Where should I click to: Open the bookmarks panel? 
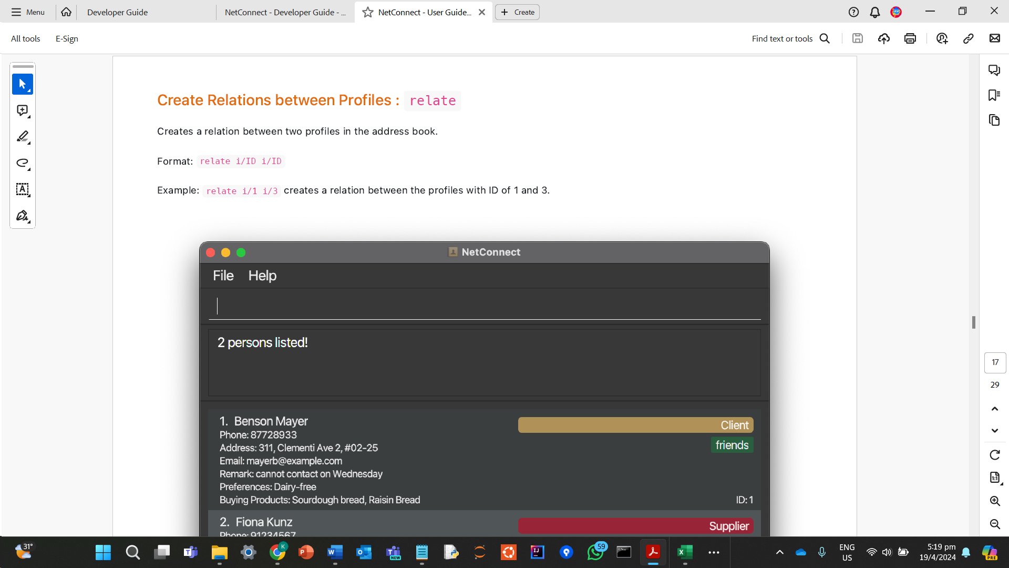[x=994, y=95]
